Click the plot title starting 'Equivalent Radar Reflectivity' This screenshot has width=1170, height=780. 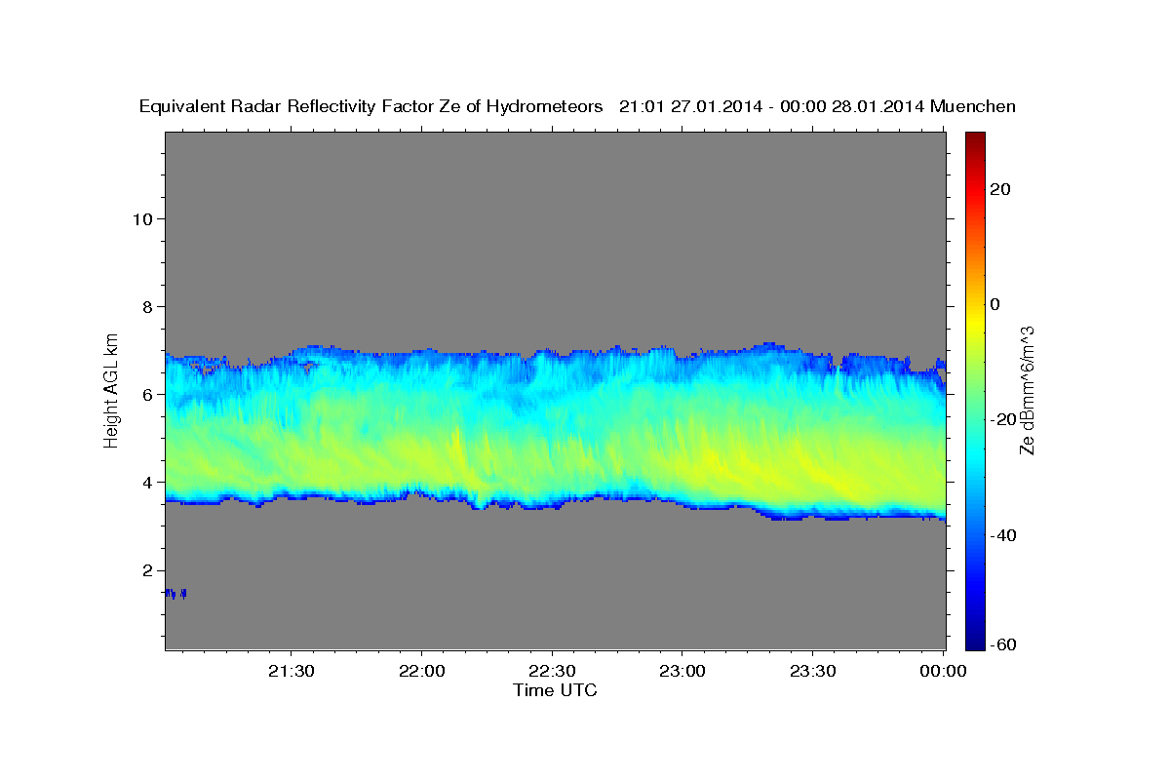pos(577,106)
